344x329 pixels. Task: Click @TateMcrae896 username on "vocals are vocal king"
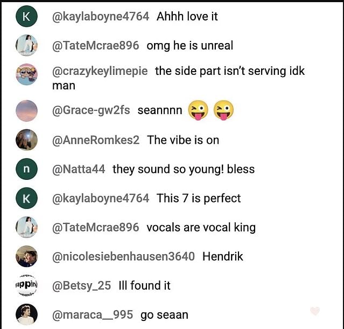pyautogui.click(x=96, y=228)
